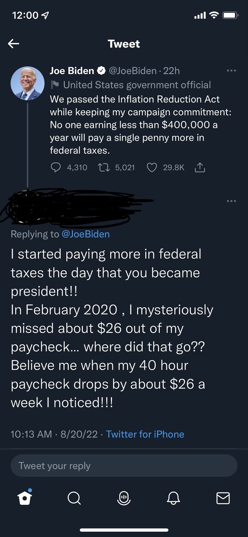The height and width of the screenshot is (537, 248).
Task: Open the @JoeBiden replying-to link
Action: (86, 234)
